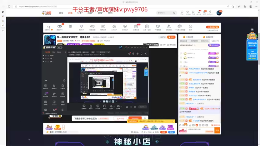
Task: Open the history clock icon in header
Action: pos(182,12)
